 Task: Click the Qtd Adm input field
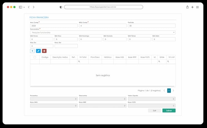click(x=164, y=39)
